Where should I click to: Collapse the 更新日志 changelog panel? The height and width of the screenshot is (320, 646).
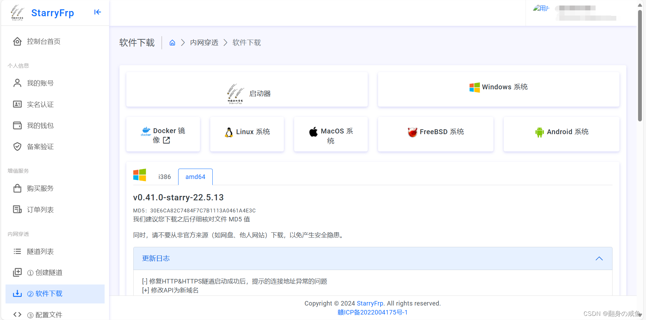(x=372, y=258)
